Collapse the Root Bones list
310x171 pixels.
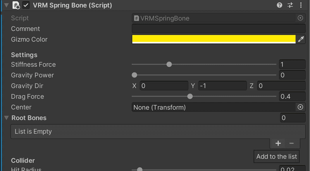click(x=7, y=118)
